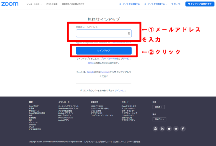Viewport: 216px width, 146px height.
Task: Open the プライバシー方針 link below signup button
Action: [x=109, y=59]
